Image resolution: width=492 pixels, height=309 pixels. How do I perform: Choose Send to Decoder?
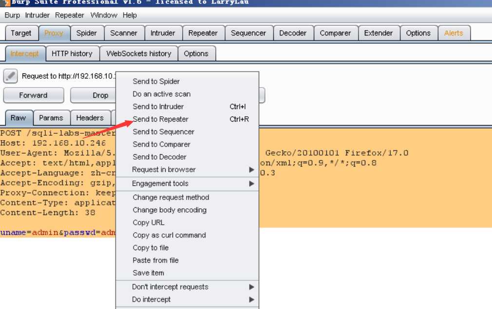(x=188, y=157)
